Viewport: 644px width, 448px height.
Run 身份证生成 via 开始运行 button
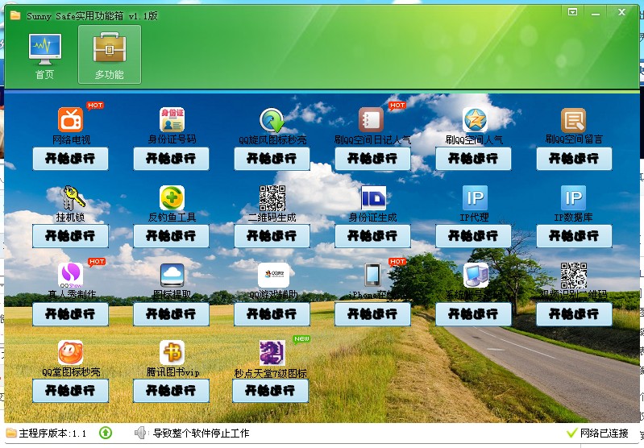pos(372,236)
